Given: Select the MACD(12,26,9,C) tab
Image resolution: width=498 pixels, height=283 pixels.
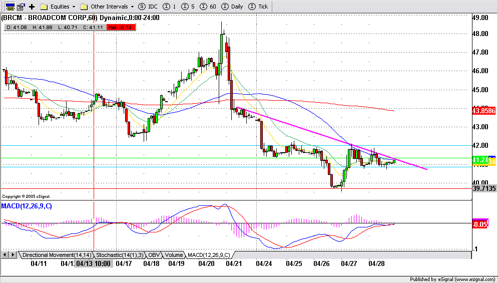Looking at the screenshot, I should [210, 254].
